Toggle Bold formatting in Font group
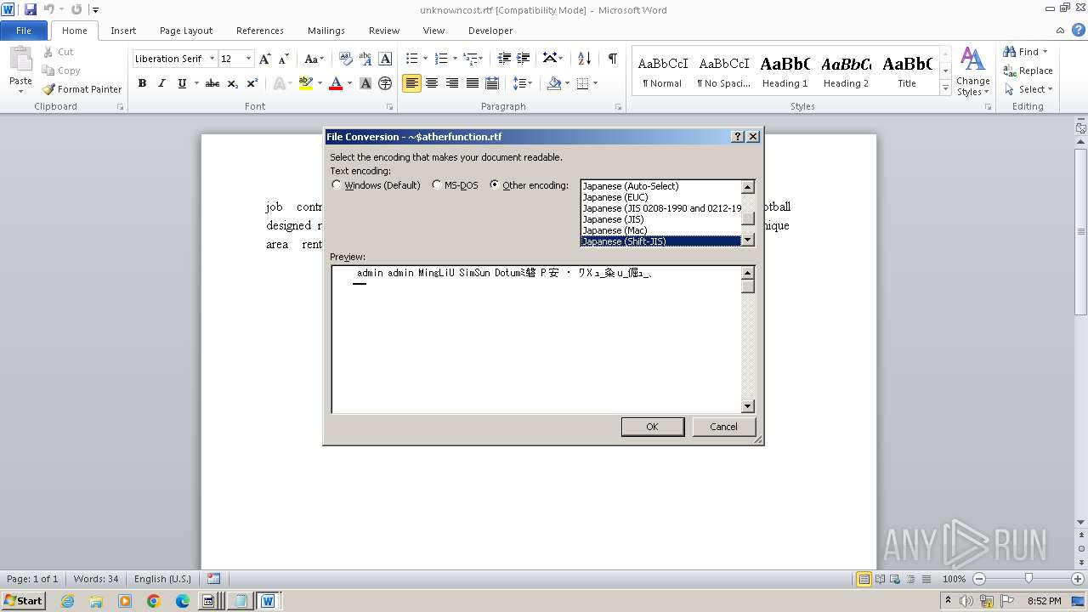 (142, 83)
